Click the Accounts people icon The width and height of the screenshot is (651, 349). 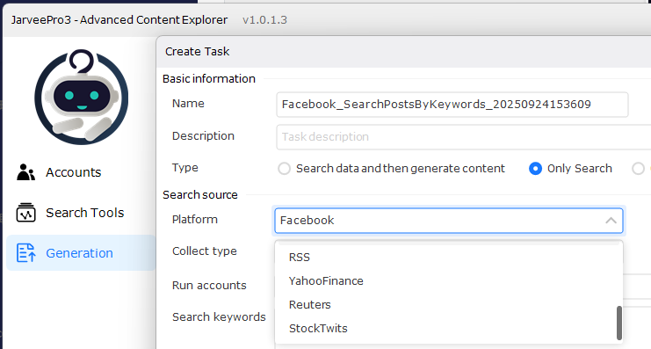(25, 172)
